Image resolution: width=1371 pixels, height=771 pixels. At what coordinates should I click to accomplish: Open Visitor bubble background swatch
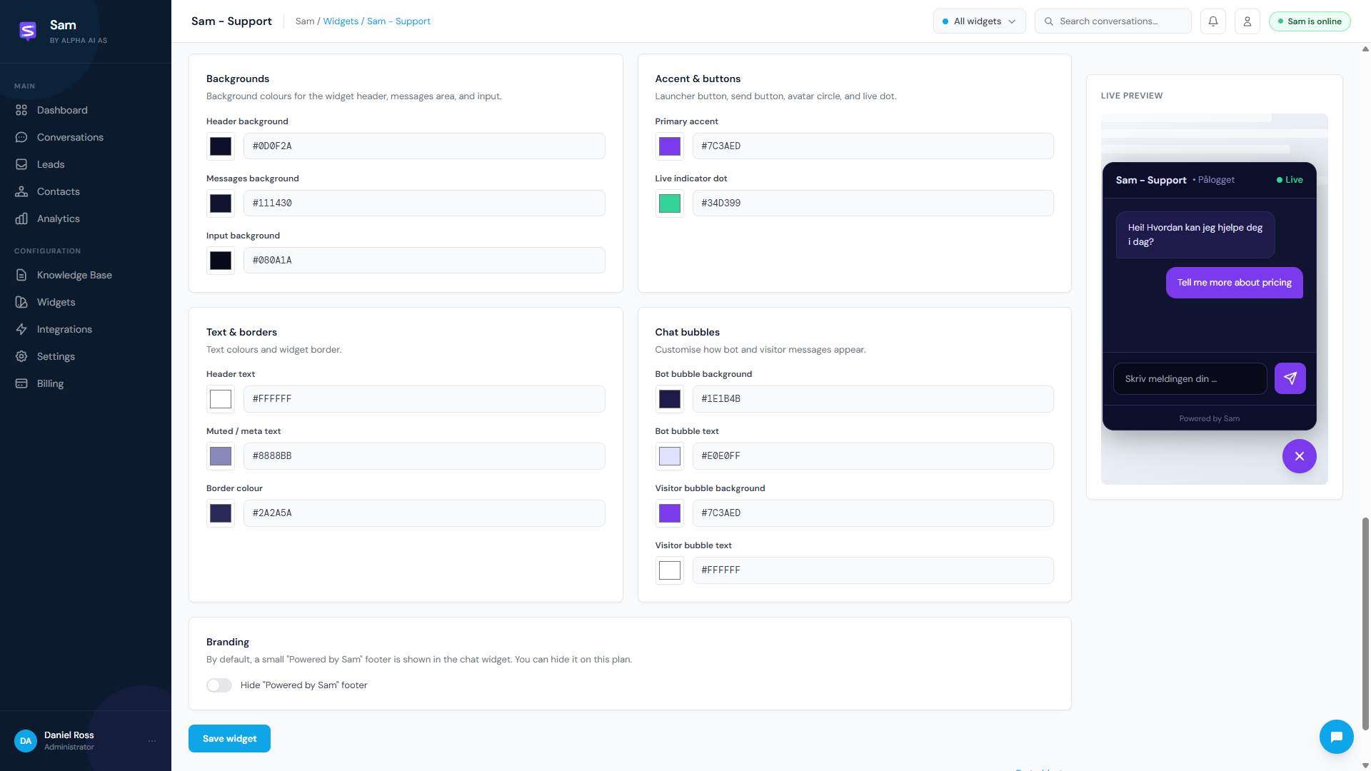pos(670,513)
